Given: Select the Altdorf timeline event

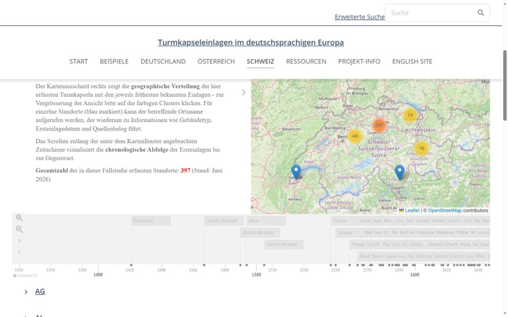Looking at the screenshot, I should 435,244.
